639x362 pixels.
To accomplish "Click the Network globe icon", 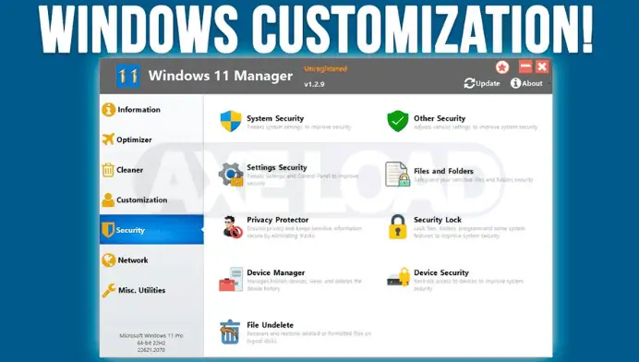I will 109,260.
